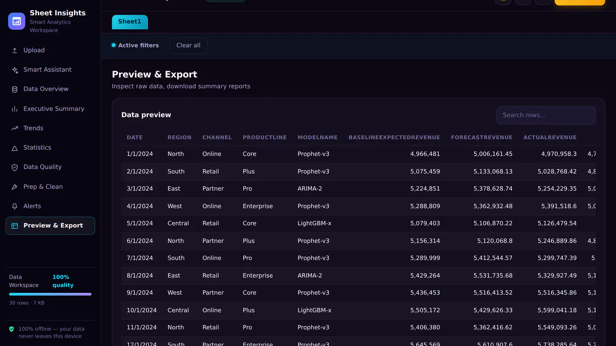Select the row dated 5/1/2024
Viewport: 616px width, 346px height.
click(x=358, y=223)
